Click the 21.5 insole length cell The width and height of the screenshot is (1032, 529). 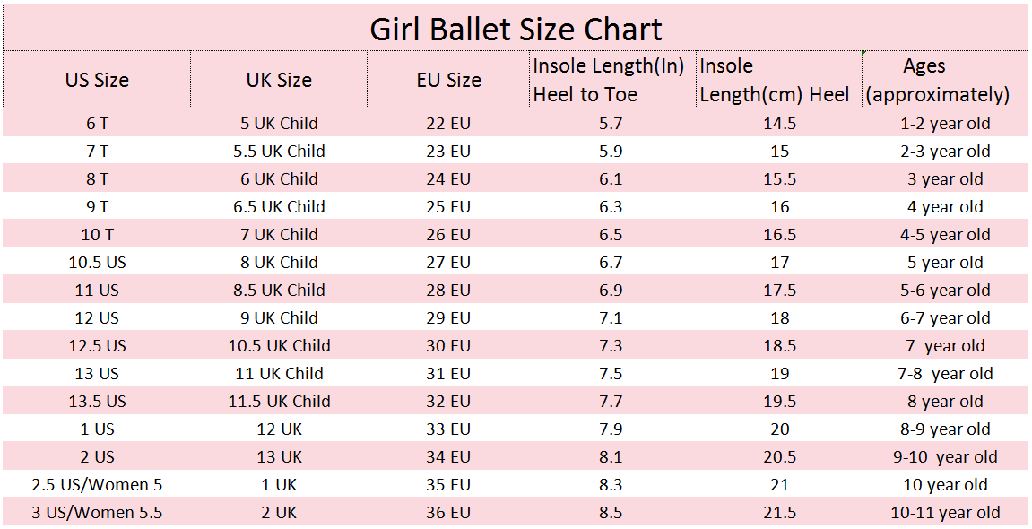click(x=779, y=513)
